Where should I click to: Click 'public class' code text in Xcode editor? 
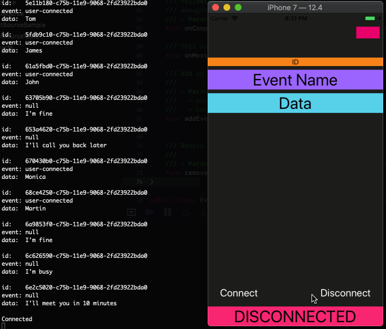[173, 200]
